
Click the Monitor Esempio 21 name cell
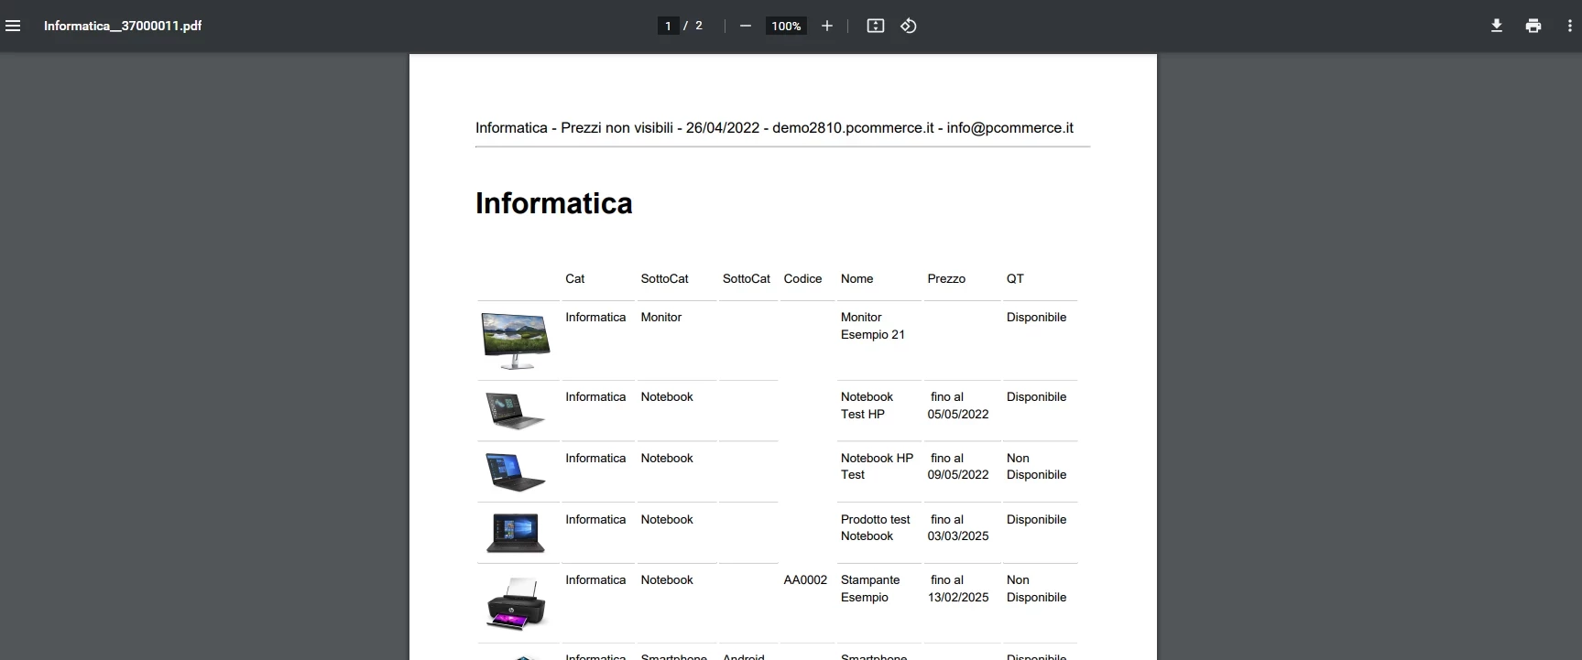(873, 326)
